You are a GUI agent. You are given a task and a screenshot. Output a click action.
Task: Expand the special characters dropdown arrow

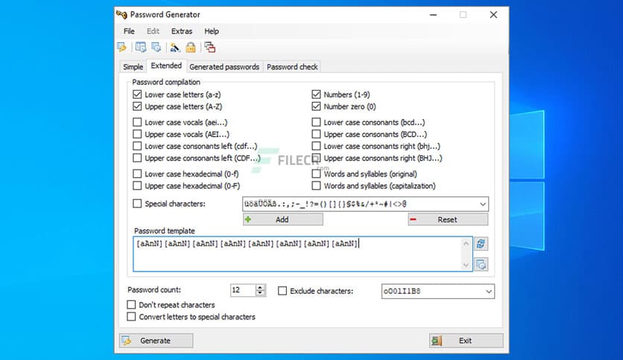click(483, 205)
